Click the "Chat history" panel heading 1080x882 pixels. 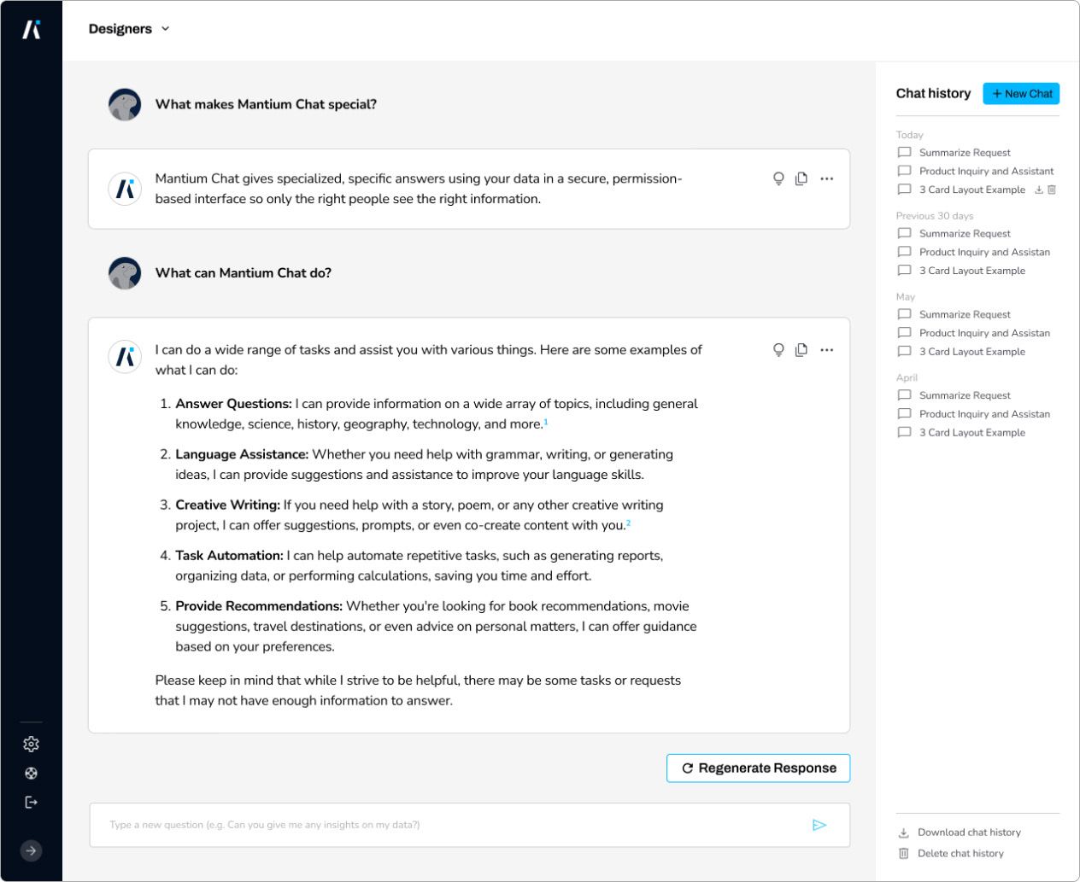pos(933,93)
